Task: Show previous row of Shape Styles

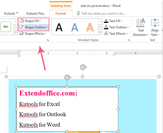Action: click(x=16, y=22)
